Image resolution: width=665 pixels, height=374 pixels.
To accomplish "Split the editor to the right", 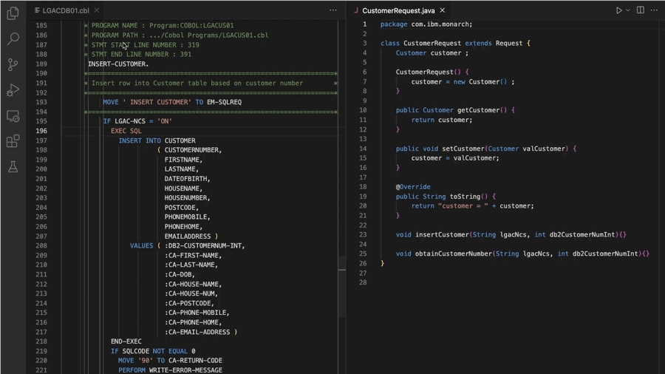I will point(641,10).
